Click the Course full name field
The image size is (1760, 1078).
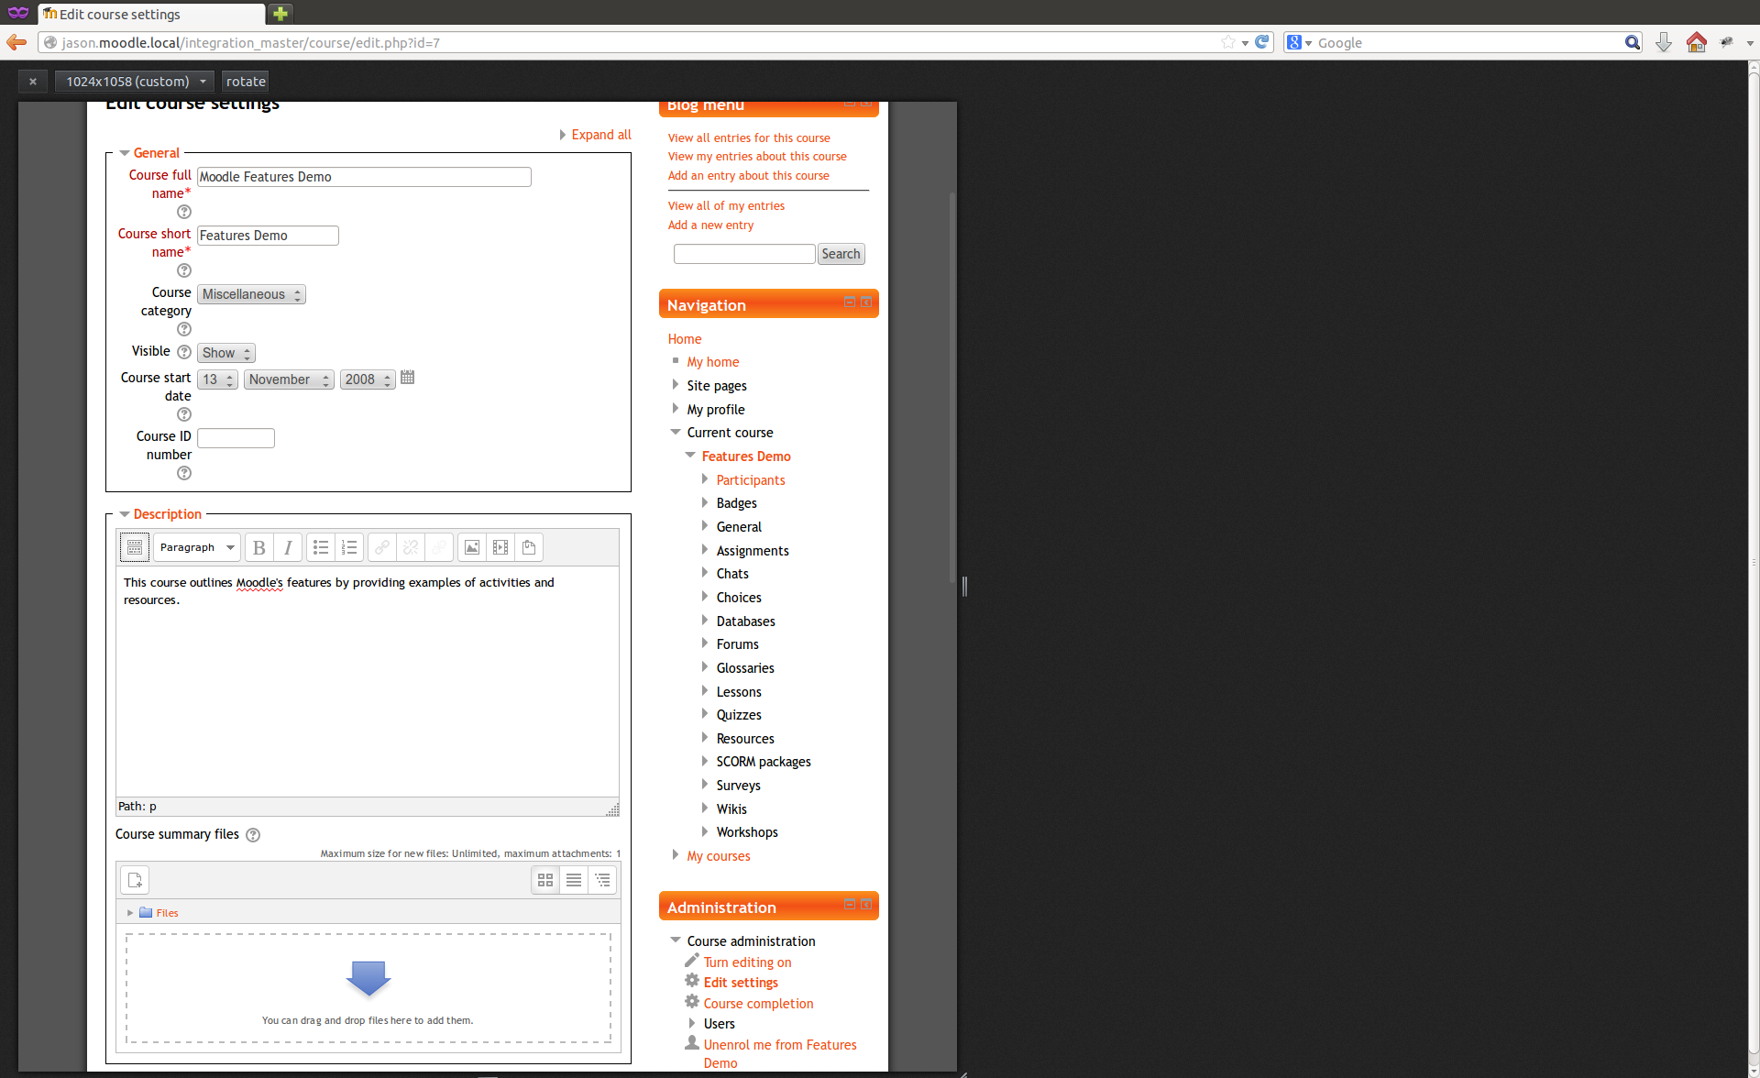[x=364, y=177]
